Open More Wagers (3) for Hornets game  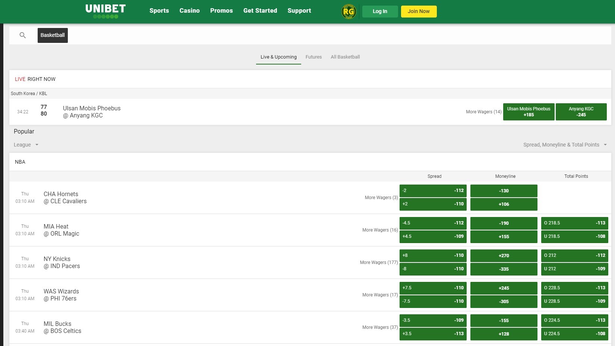381,198
